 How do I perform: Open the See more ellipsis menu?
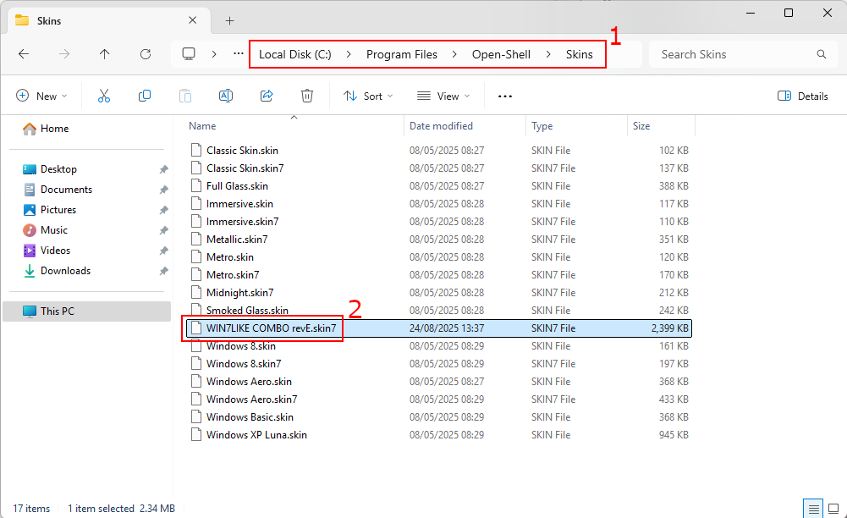505,96
